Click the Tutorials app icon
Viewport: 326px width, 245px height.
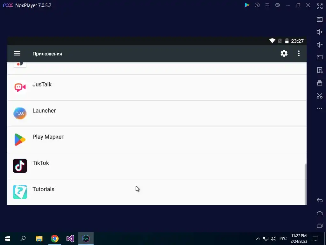(20, 192)
